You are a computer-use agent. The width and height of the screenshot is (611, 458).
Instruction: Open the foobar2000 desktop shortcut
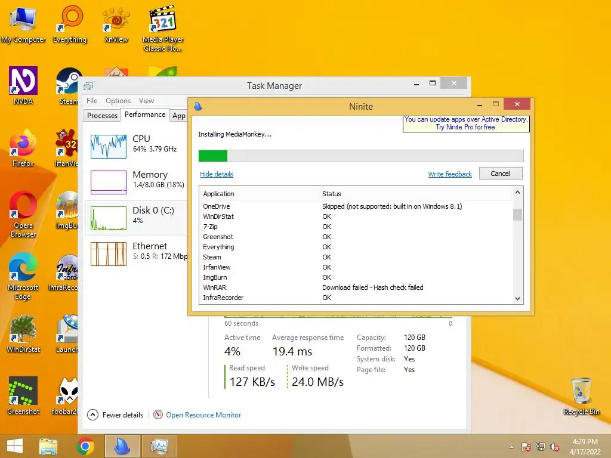coord(64,396)
